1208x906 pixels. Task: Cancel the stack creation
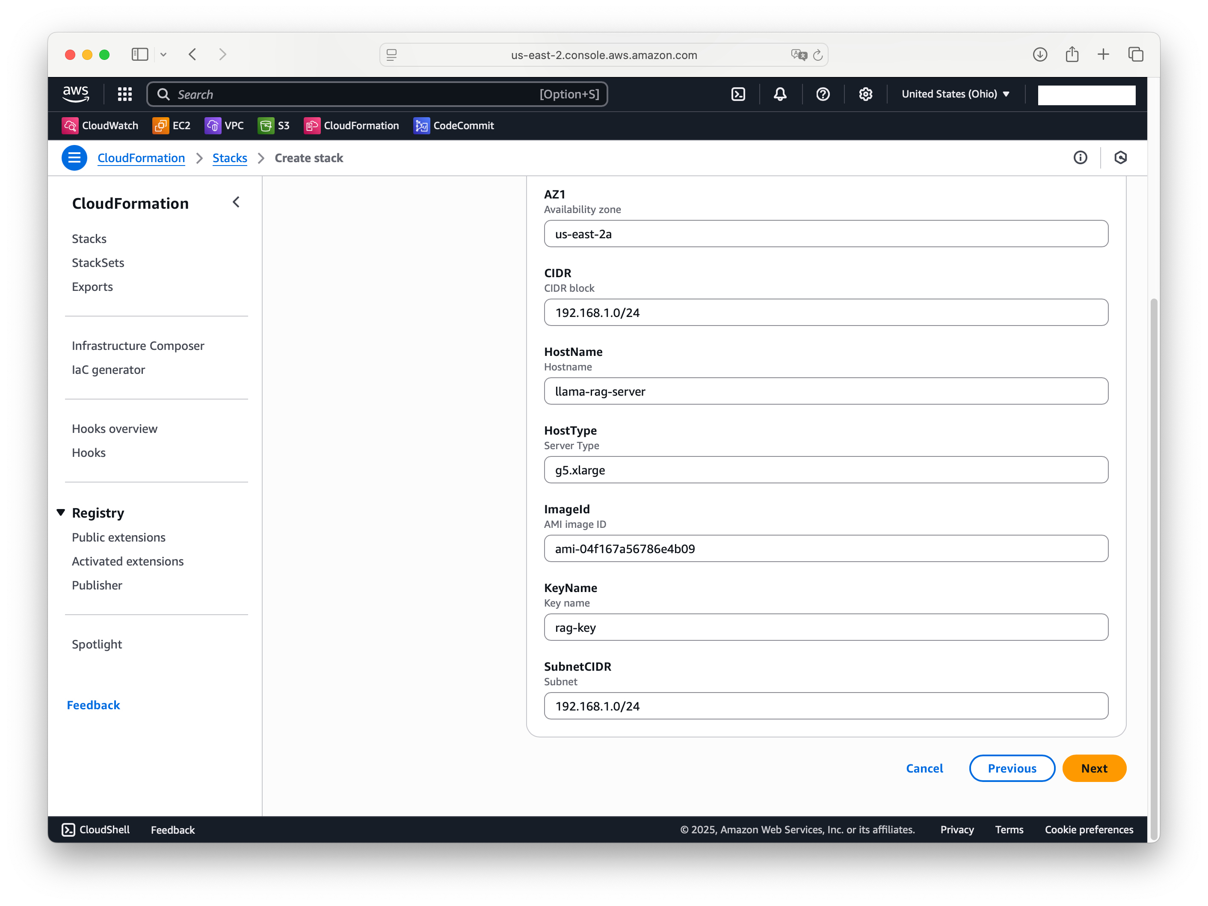coord(924,768)
